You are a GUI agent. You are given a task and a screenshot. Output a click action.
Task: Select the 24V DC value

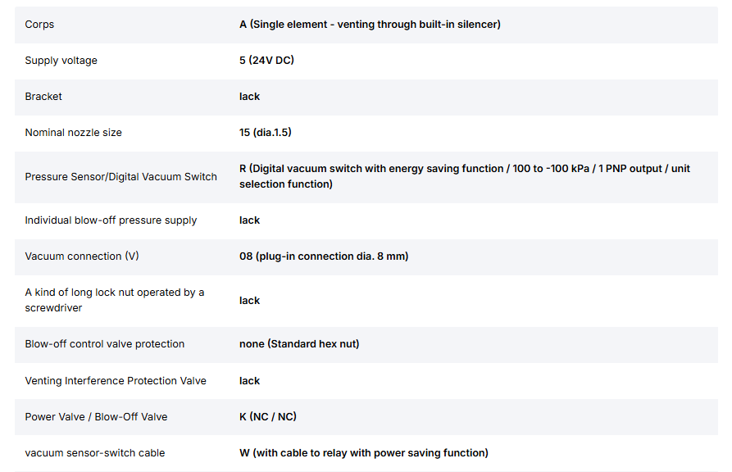(266, 60)
